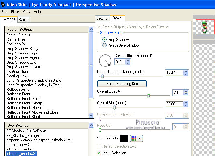Open the Edit menu
The image size is (215, 156).
[x=4, y=12]
